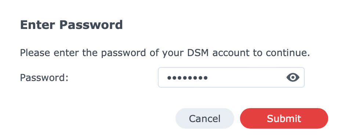Select the red Submit button

coord(284,118)
